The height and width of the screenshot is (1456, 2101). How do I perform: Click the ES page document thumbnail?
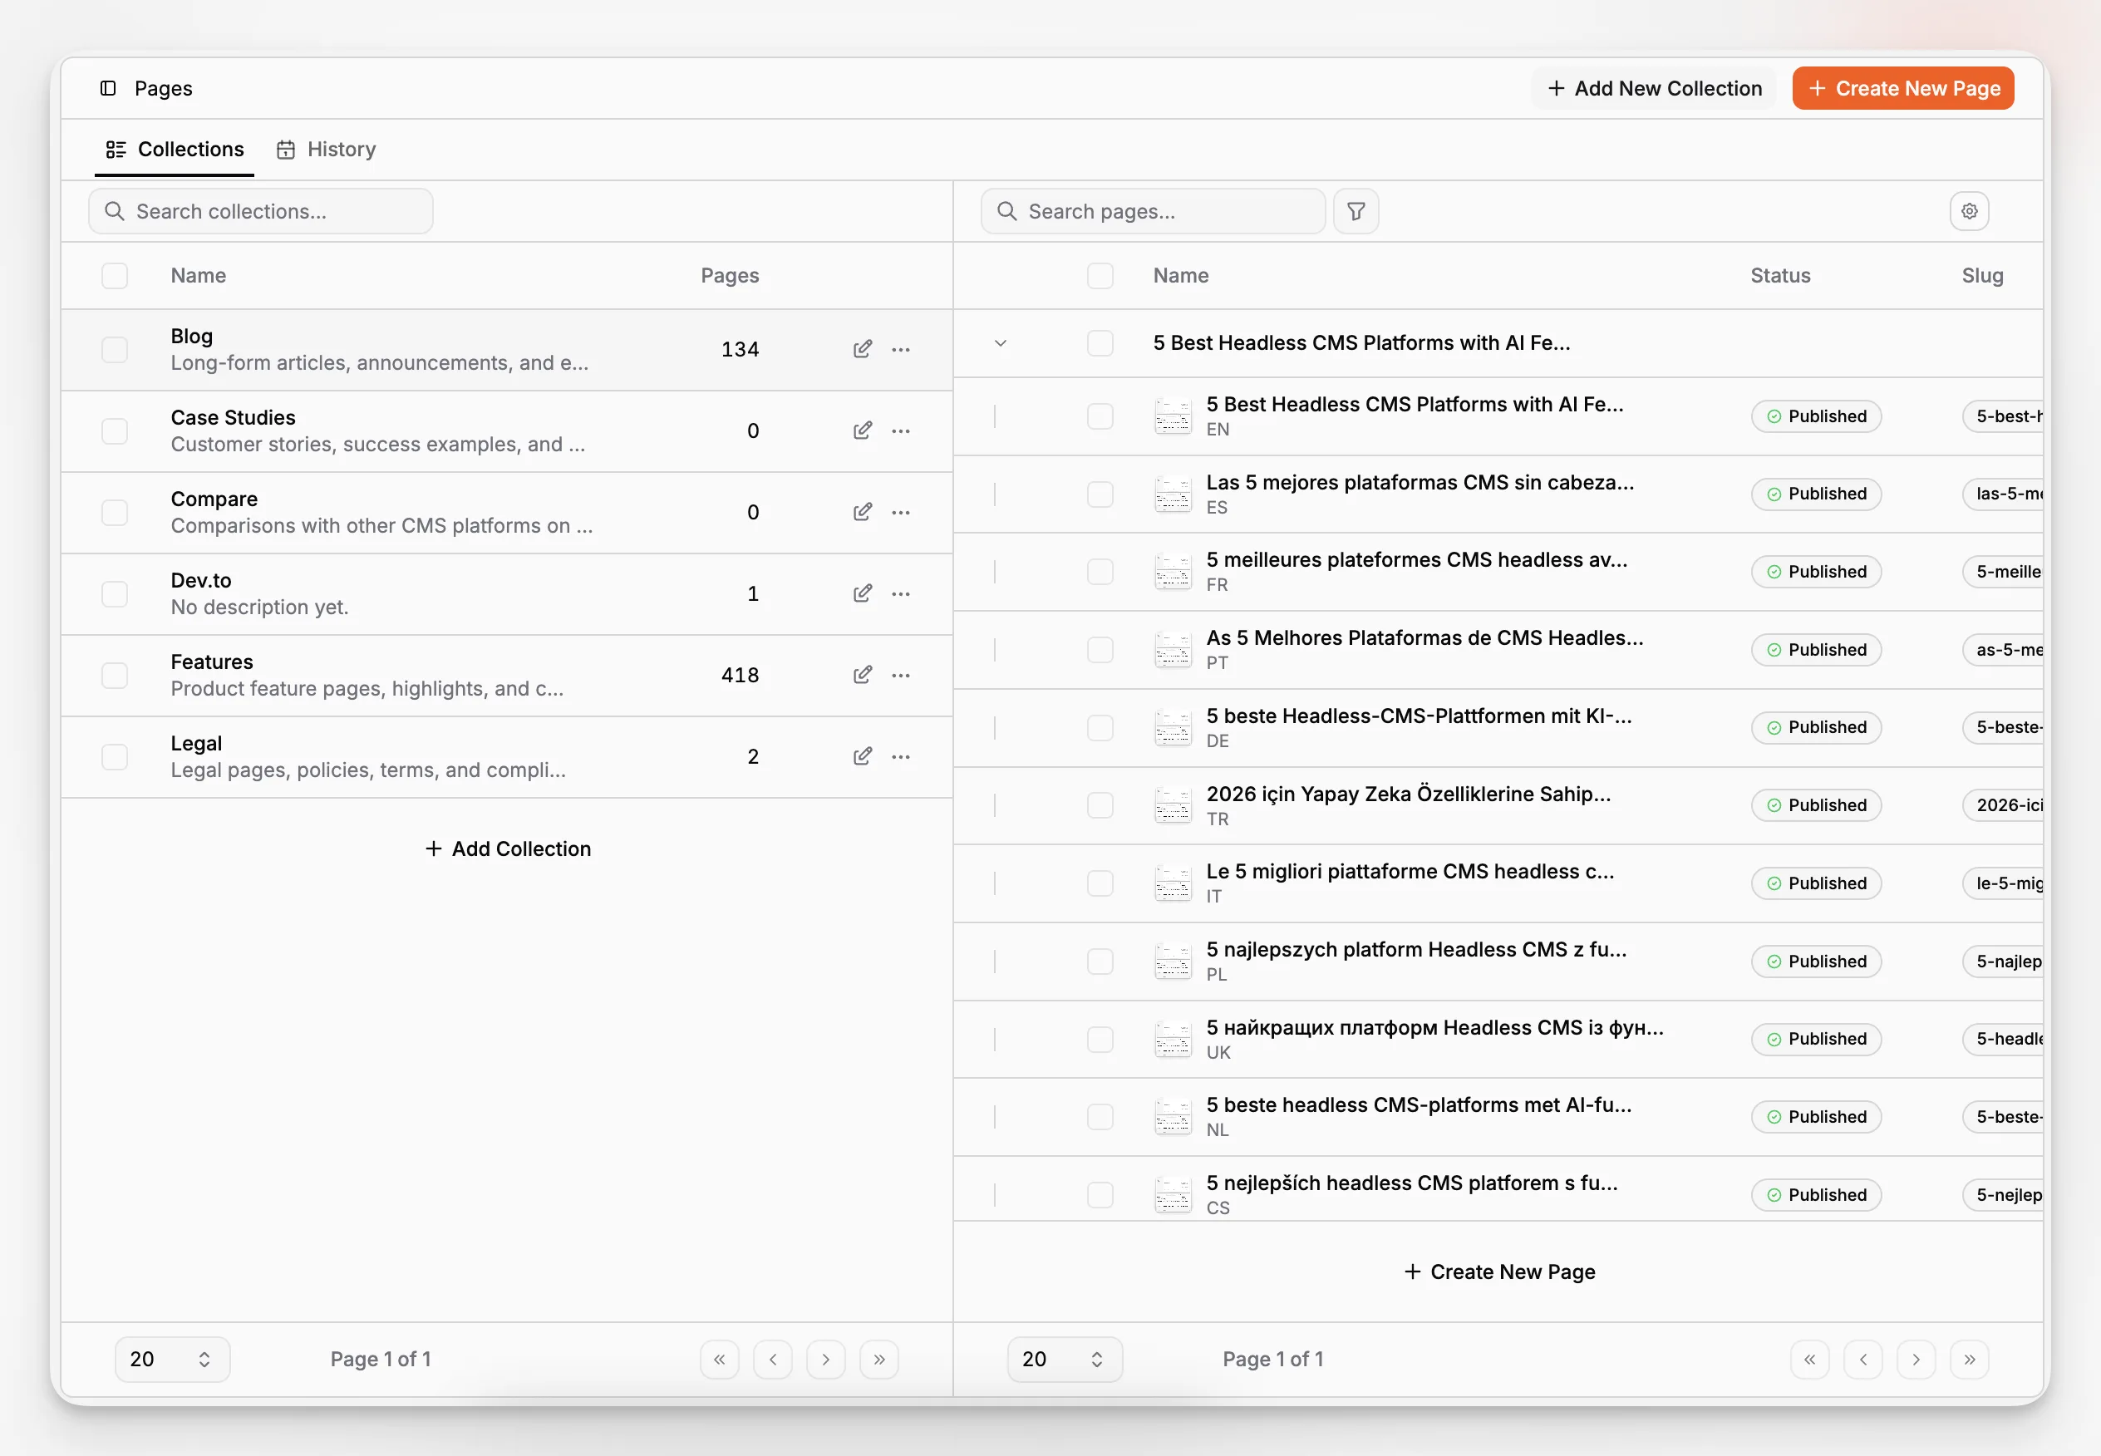(x=1173, y=494)
